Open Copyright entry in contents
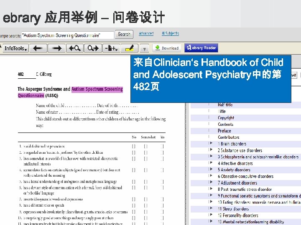The width and height of the screenshot is (301, 225). coord(226,118)
